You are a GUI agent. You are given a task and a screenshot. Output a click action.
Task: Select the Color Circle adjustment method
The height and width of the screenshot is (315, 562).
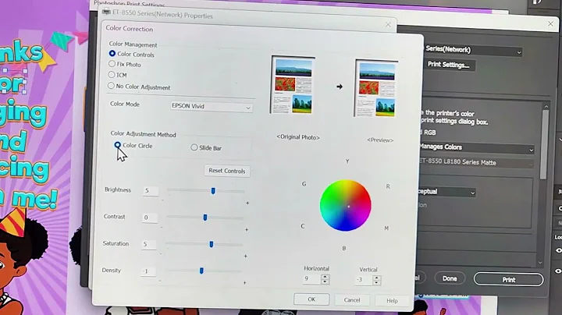tap(118, 145)
